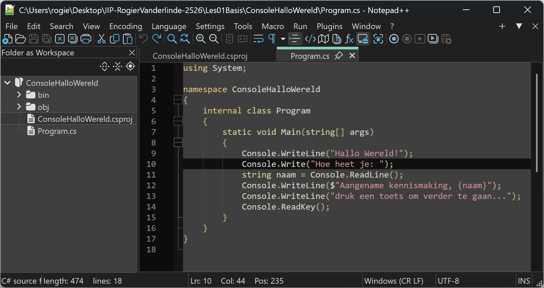Toggle the Function List fx icon
This screenshot has width=544, height=288.
pyautogui.click(x=349, y=39)
